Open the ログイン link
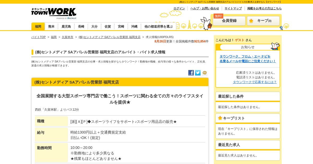The width and height of the screenshot is (313, 164). tap(179, 8)
